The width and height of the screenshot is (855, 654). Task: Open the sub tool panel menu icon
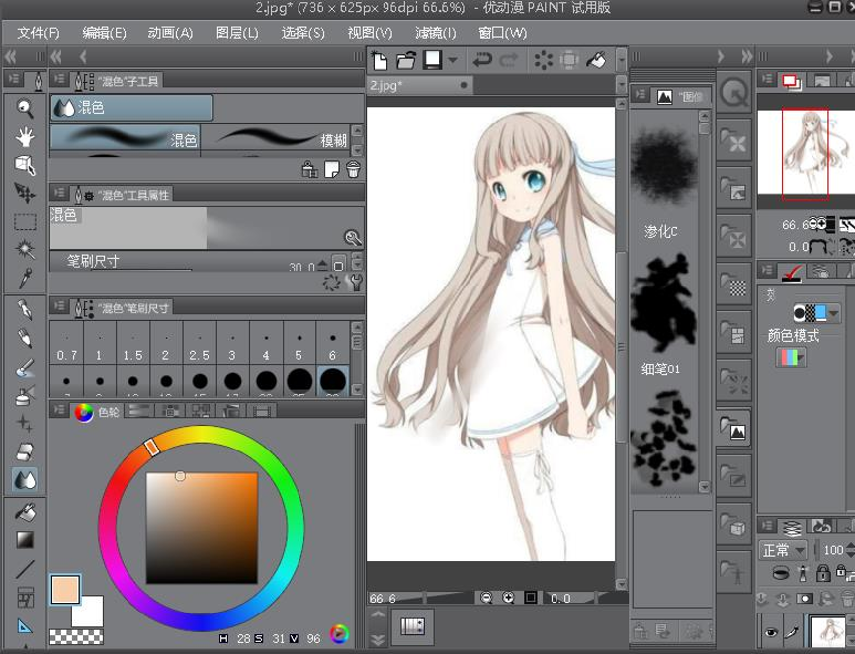(60, 80)
